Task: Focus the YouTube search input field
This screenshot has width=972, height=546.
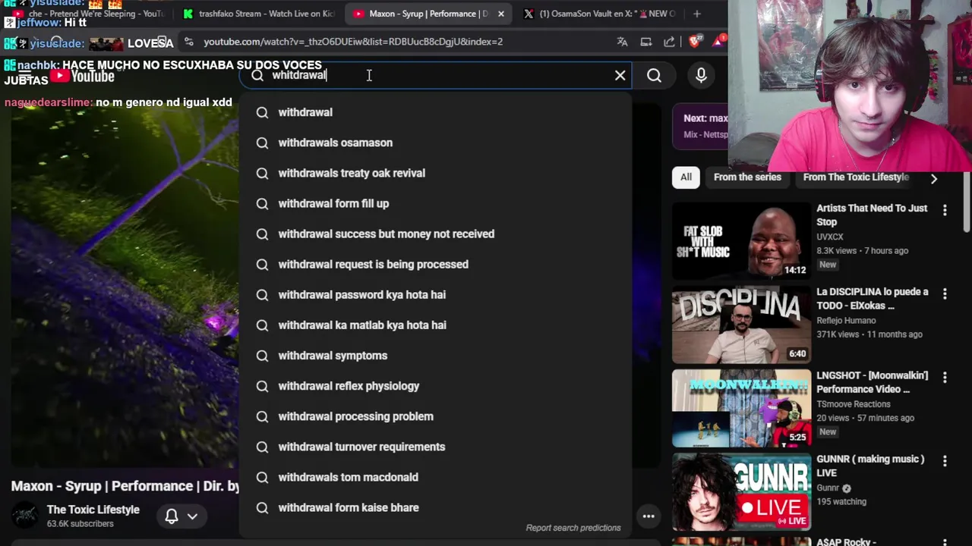Action: (x=437, y=75)
